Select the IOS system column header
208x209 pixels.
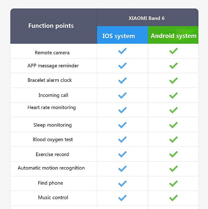click(123, 35)
